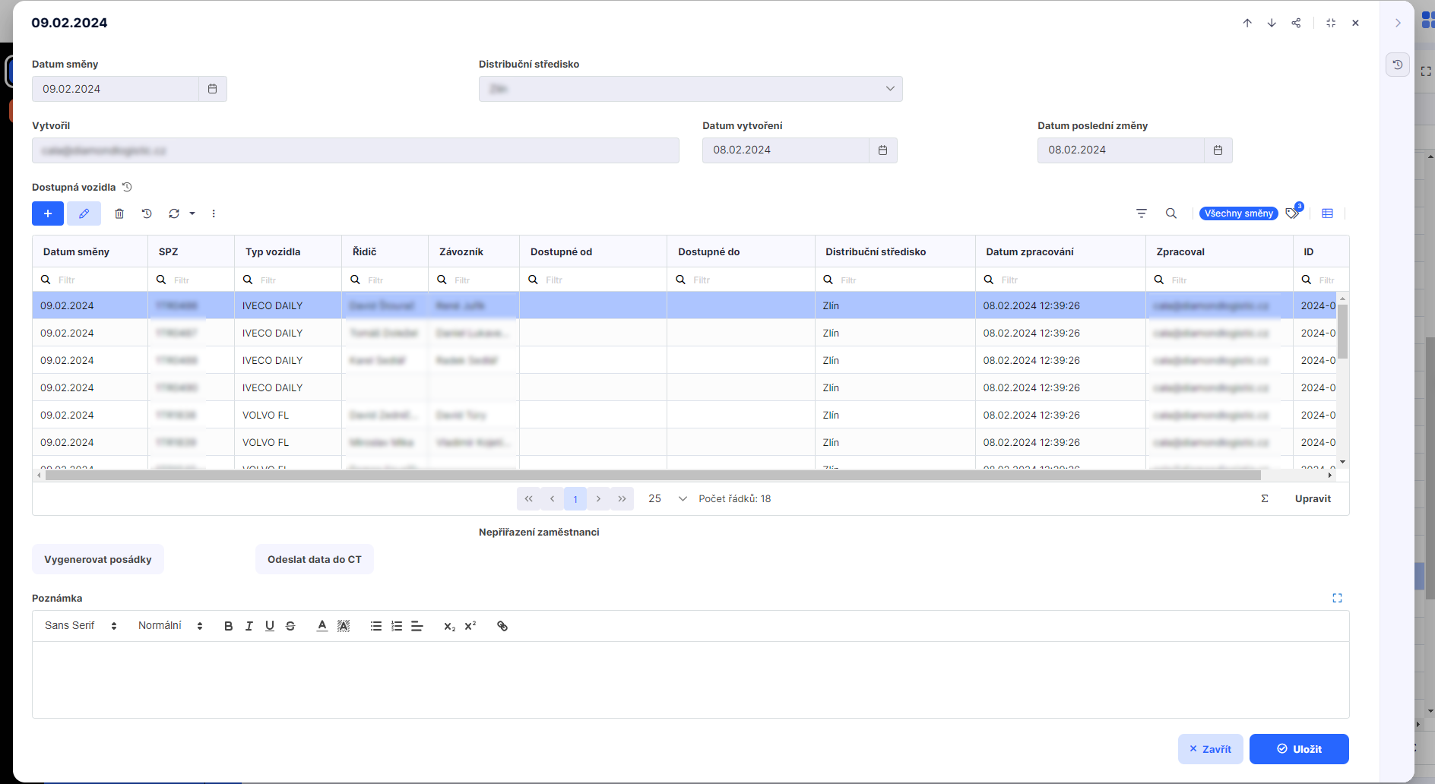Screen dimensions: 1435x784
Task: Click the blue add vehicle plus button
Action: (47, 213)
